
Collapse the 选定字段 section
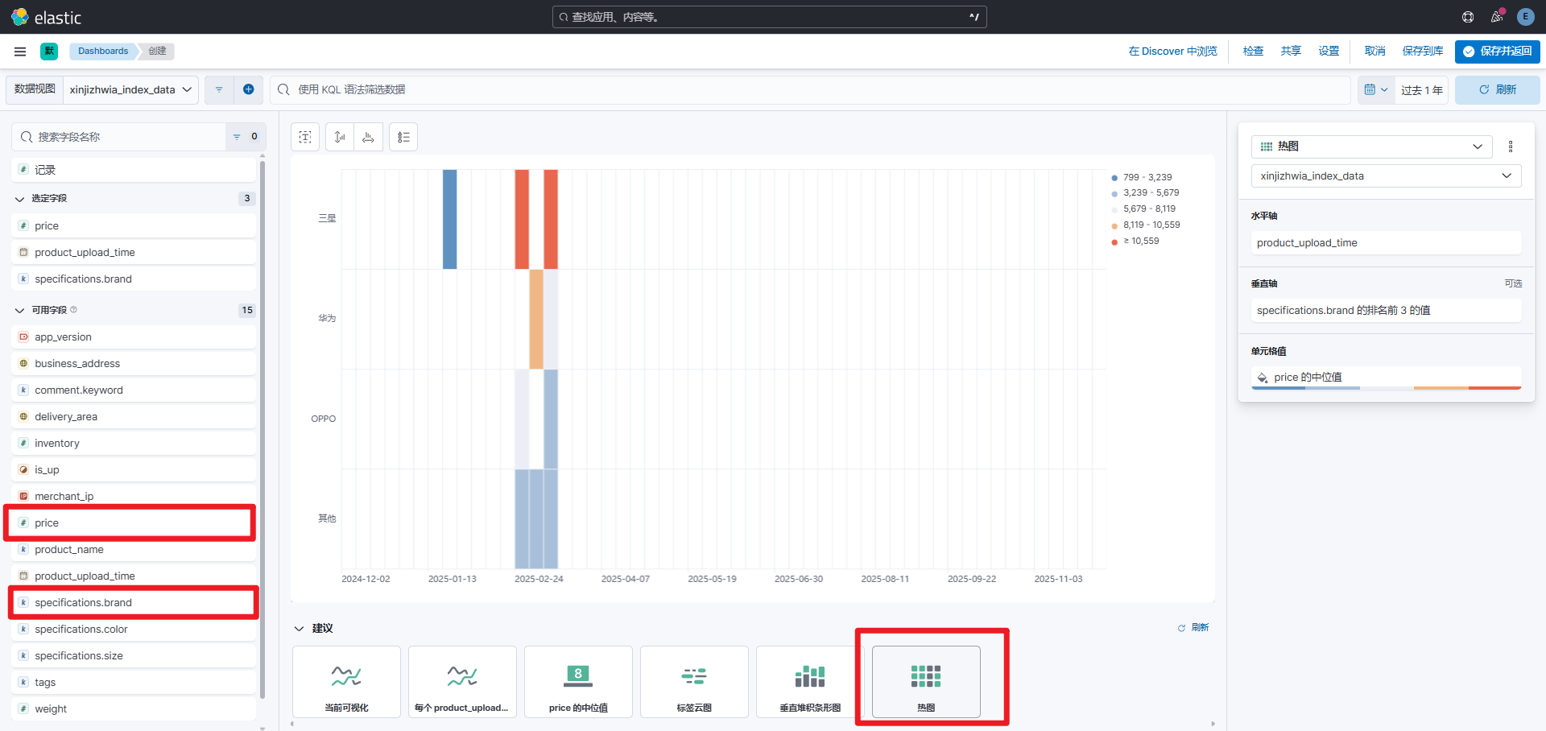coord(20,198)
